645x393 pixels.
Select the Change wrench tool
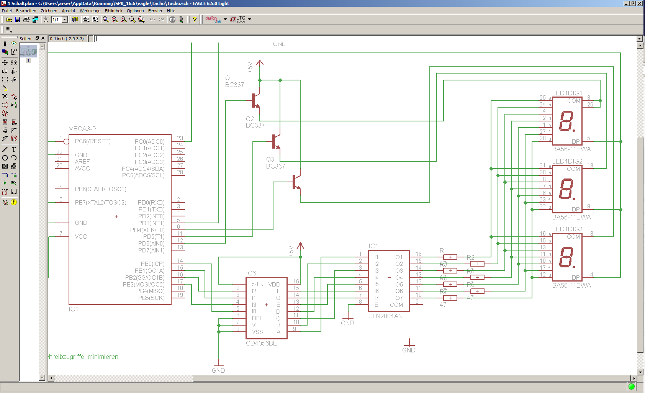[14, 80]
